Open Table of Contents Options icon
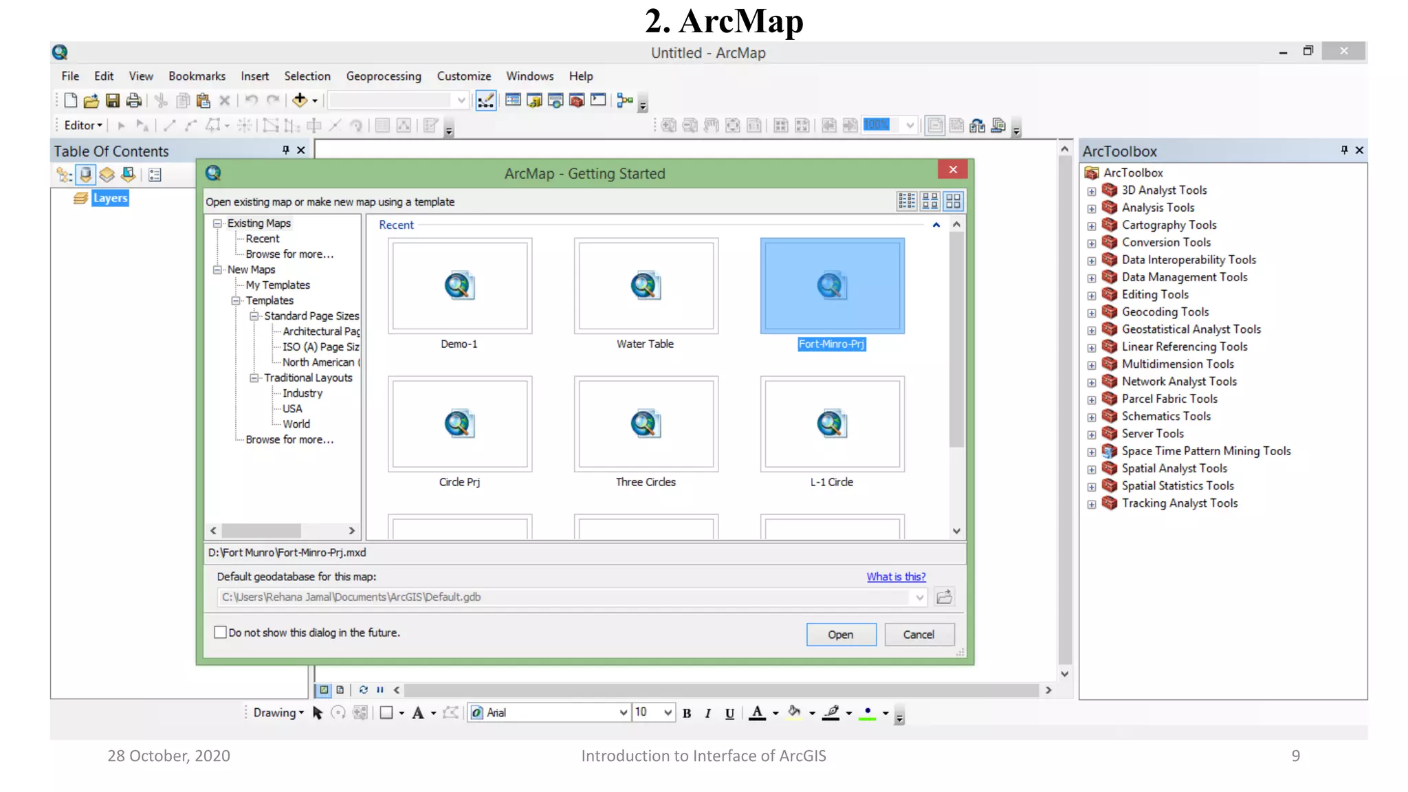Image resolution: width=1408 pixels, height=792 pixels. coord(155,175)
